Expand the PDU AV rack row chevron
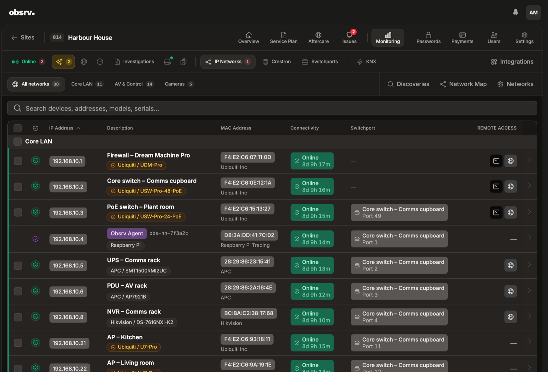The width and height of the screenshot is (548, 372). pos(529,291)
